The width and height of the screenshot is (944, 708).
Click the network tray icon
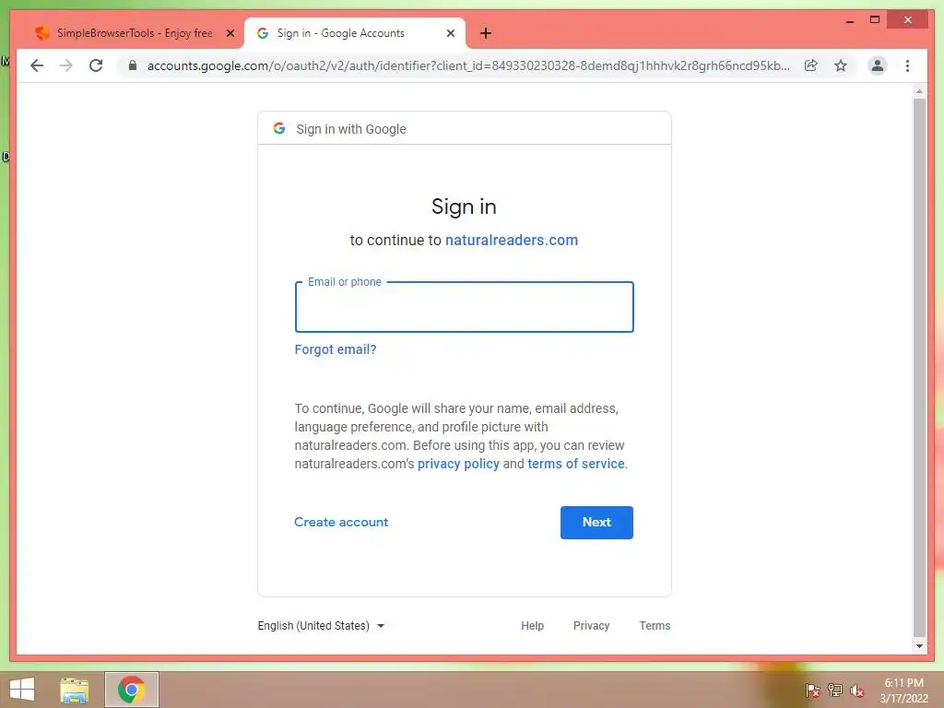[x=834, y=690]
